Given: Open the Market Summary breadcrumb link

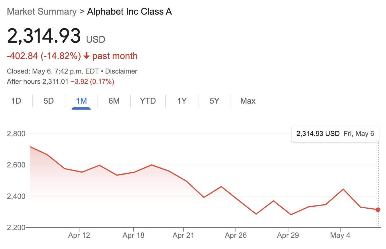Looking at the screenshot, I should pyautogui.click(x=42, y=12).
